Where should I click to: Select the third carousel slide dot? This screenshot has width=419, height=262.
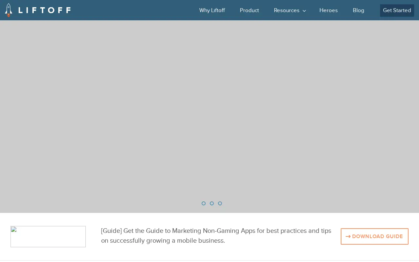click(x=220, y=203)
